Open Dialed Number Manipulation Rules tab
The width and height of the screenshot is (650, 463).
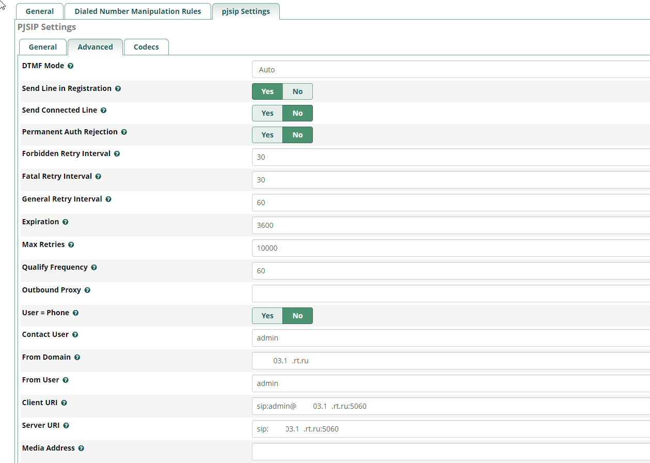(138, 11)
